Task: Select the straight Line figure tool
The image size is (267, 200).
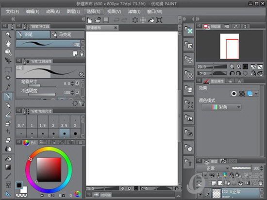Action: (x=8, y=176)
